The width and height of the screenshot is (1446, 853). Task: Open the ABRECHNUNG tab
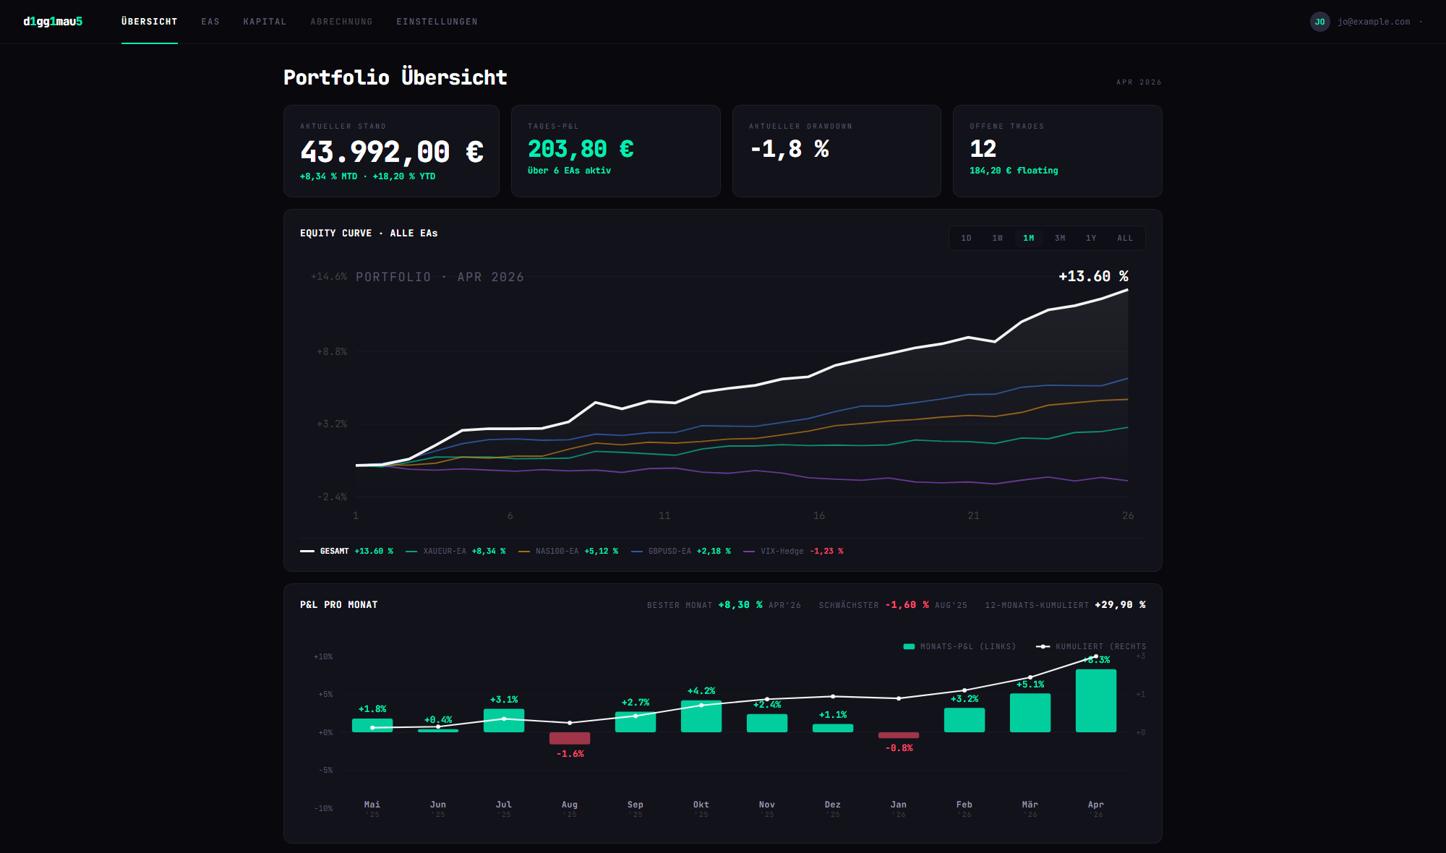341,22
